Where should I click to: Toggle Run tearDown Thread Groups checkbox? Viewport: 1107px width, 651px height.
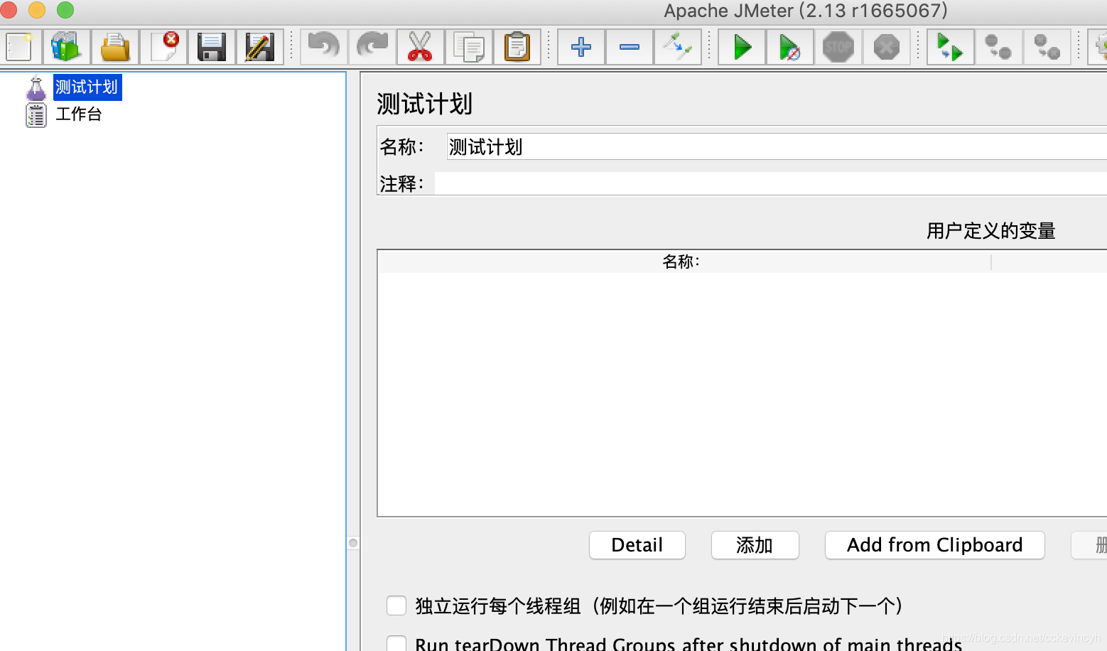point(396,644)
